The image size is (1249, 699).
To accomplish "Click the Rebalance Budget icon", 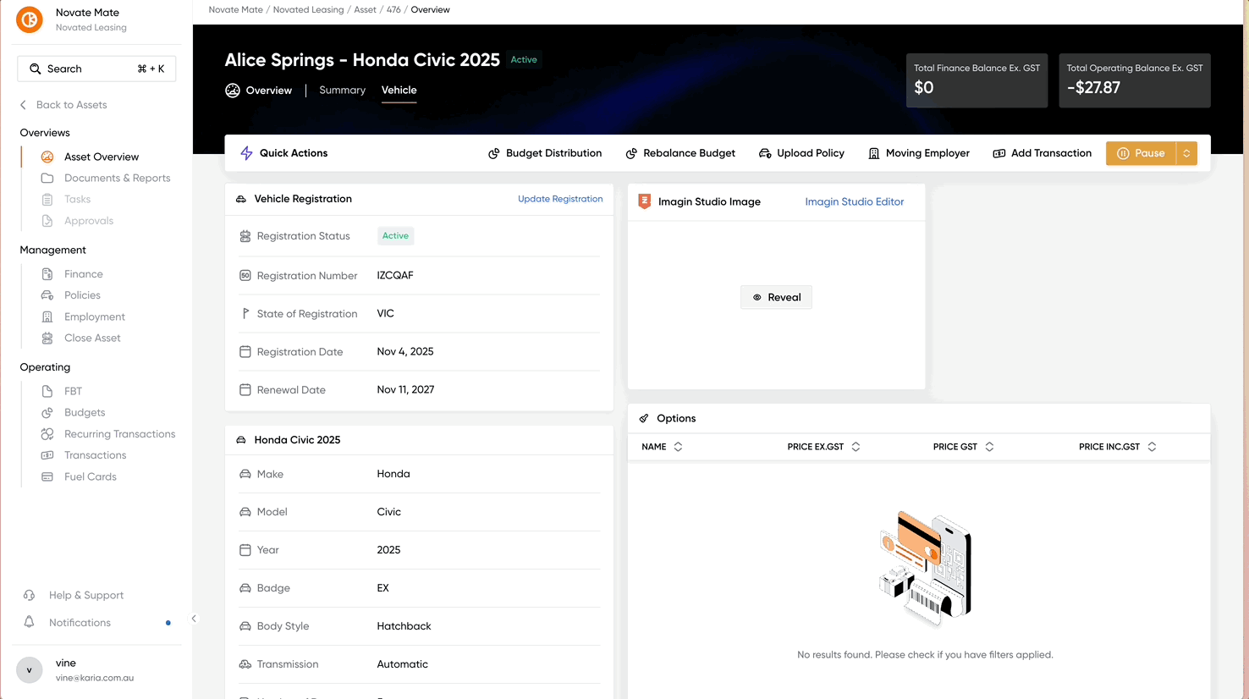I will pos(631,153).
